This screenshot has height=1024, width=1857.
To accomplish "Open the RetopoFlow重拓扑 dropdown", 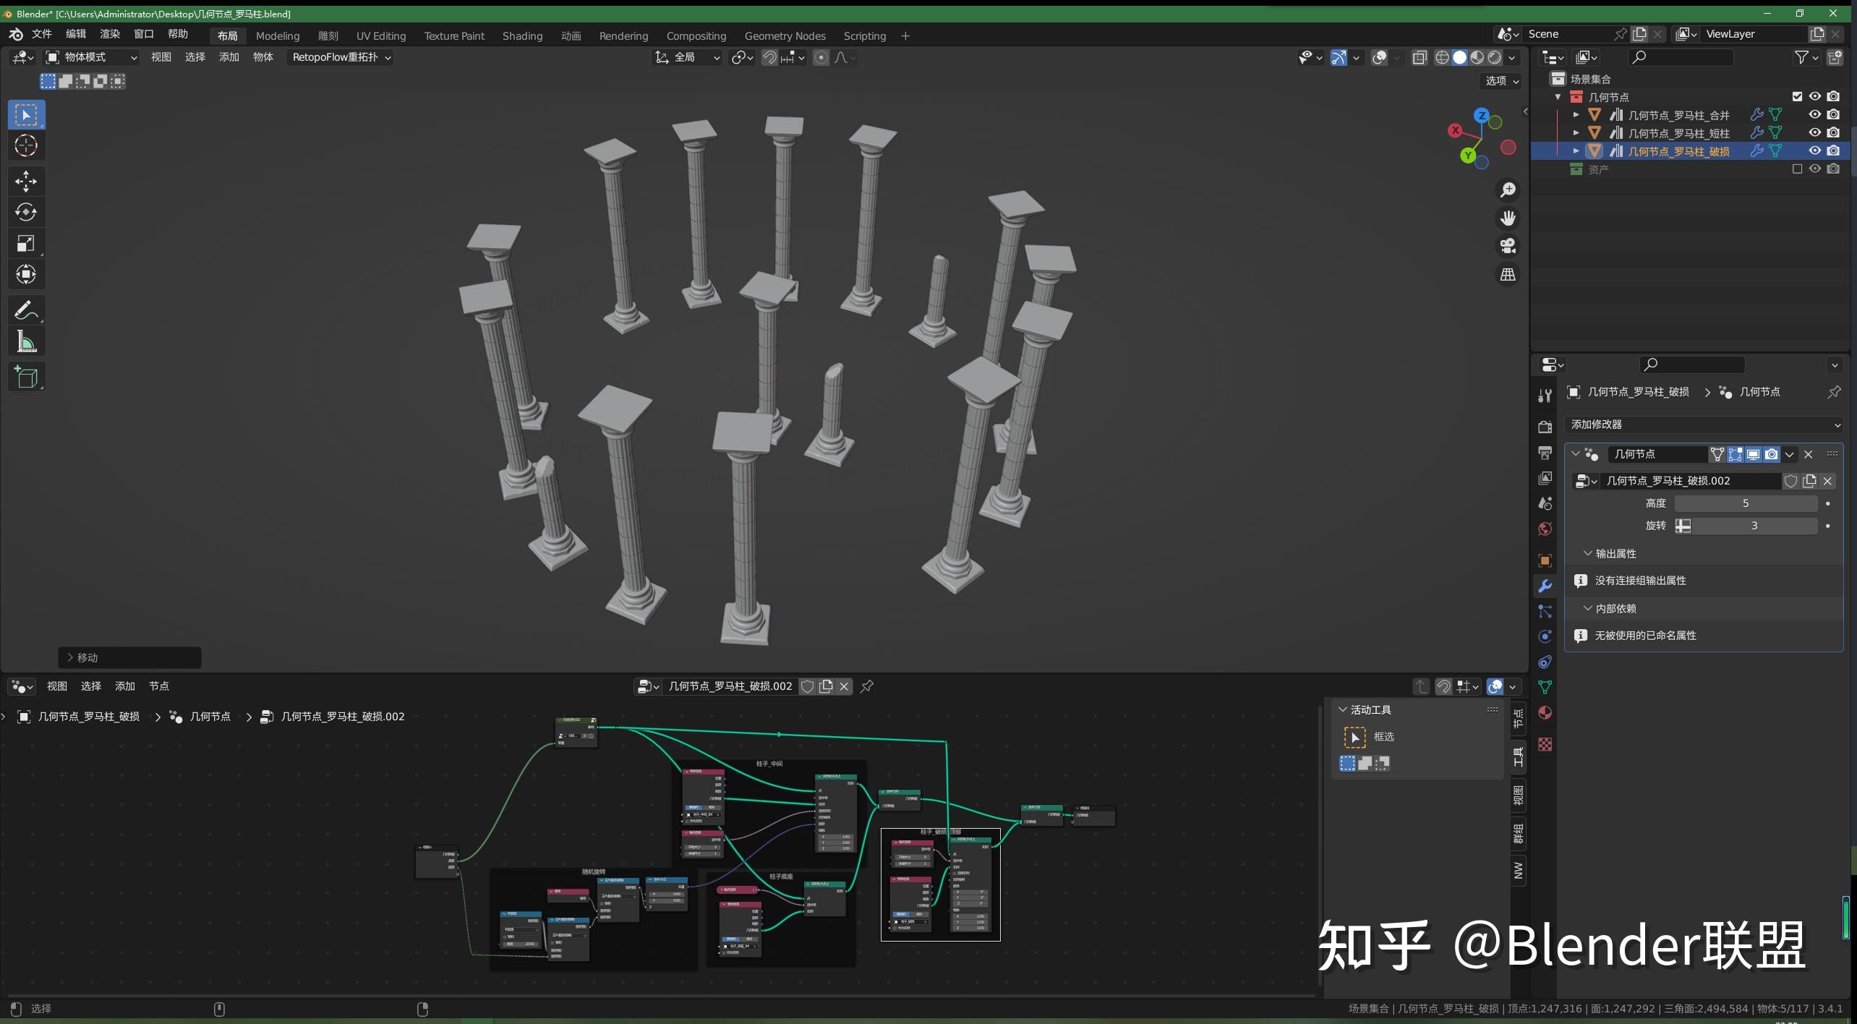I will coord(341,57).
